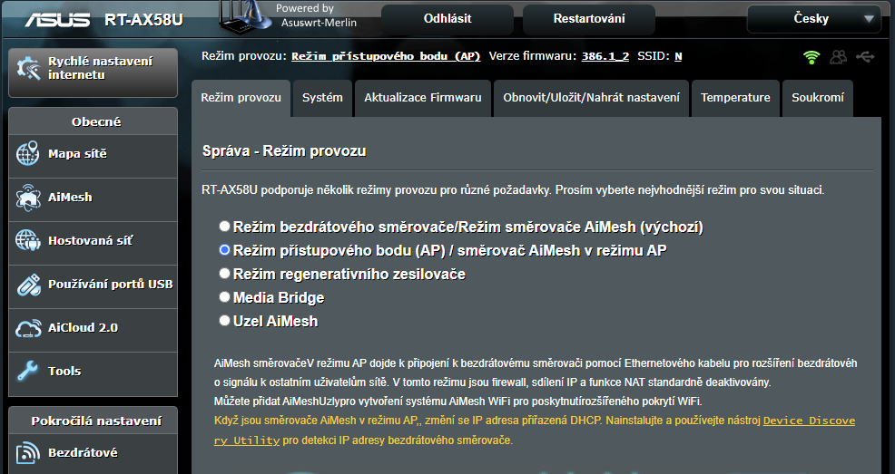Click the Správa - Režim provozu heading
The height and width of the screenshot is (474, 895).
click(284, 151)
